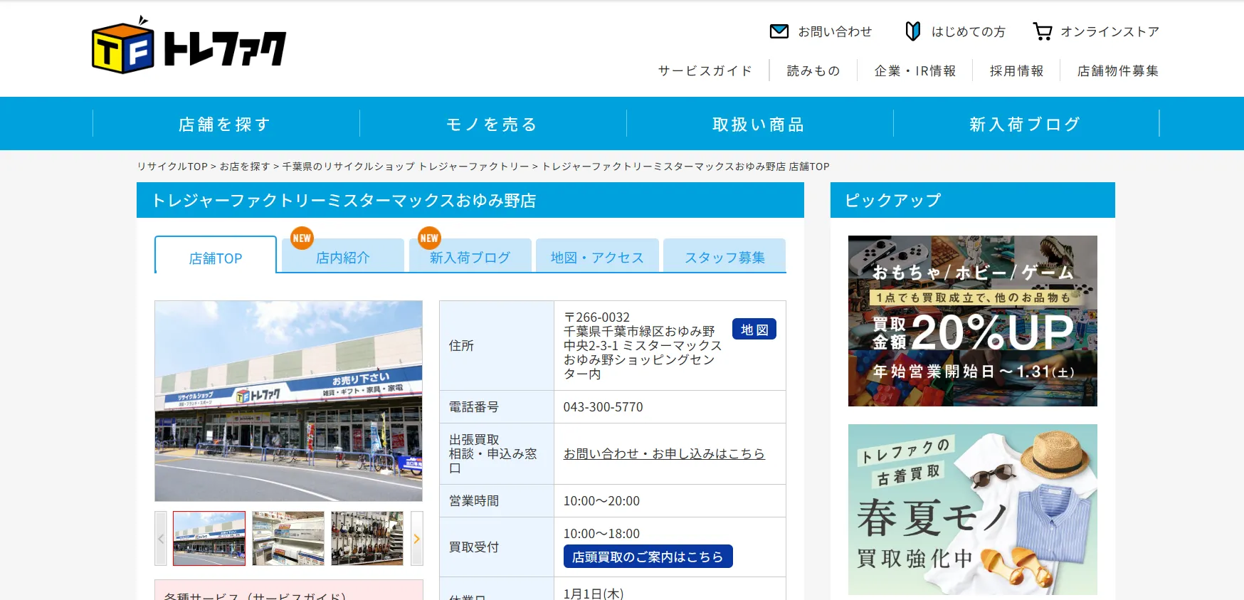Switch to the 店内紹介 tab

click(343, 258)
